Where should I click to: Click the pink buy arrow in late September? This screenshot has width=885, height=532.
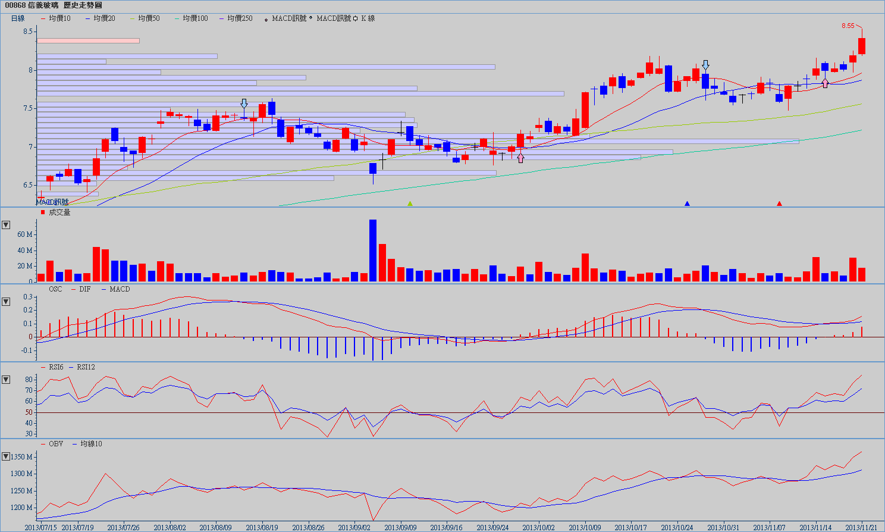pyautogui.click(x=521, y=158)
